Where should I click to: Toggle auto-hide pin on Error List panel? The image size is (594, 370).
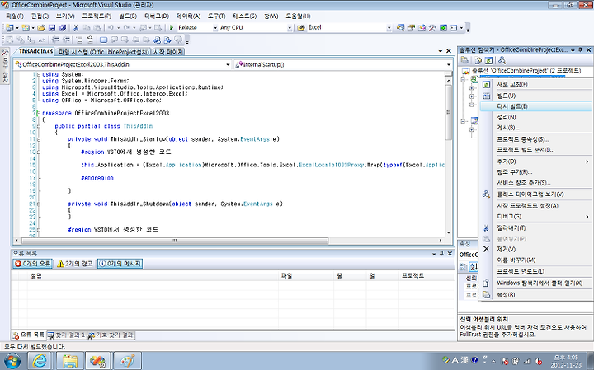pos(441,253)
